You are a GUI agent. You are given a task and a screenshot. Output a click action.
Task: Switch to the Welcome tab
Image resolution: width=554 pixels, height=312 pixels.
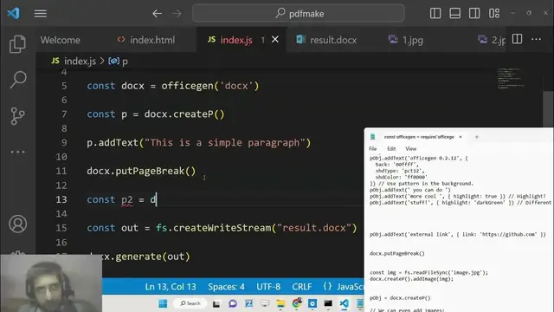pyautogui.click(x=60, y=40)
